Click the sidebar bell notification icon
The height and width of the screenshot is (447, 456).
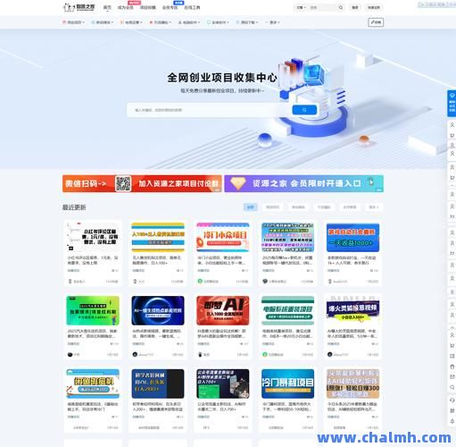pos(452,421)
